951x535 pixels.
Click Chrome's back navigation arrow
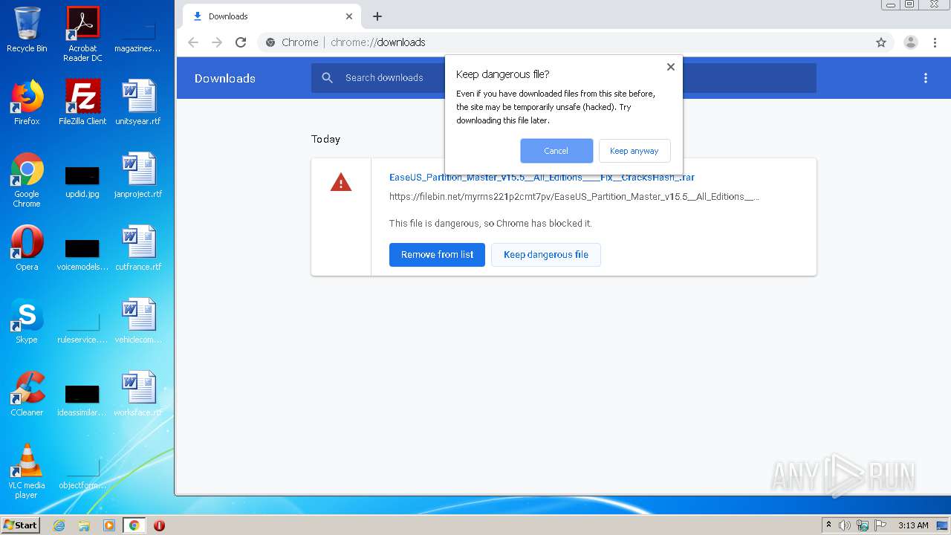193,42
